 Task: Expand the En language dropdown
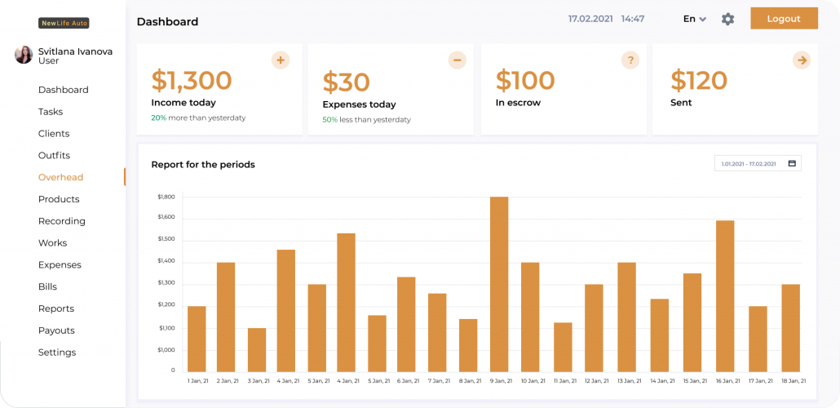(695, 19)
